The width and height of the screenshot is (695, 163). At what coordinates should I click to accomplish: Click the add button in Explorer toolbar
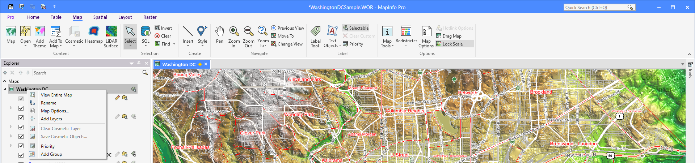[5, 73]
